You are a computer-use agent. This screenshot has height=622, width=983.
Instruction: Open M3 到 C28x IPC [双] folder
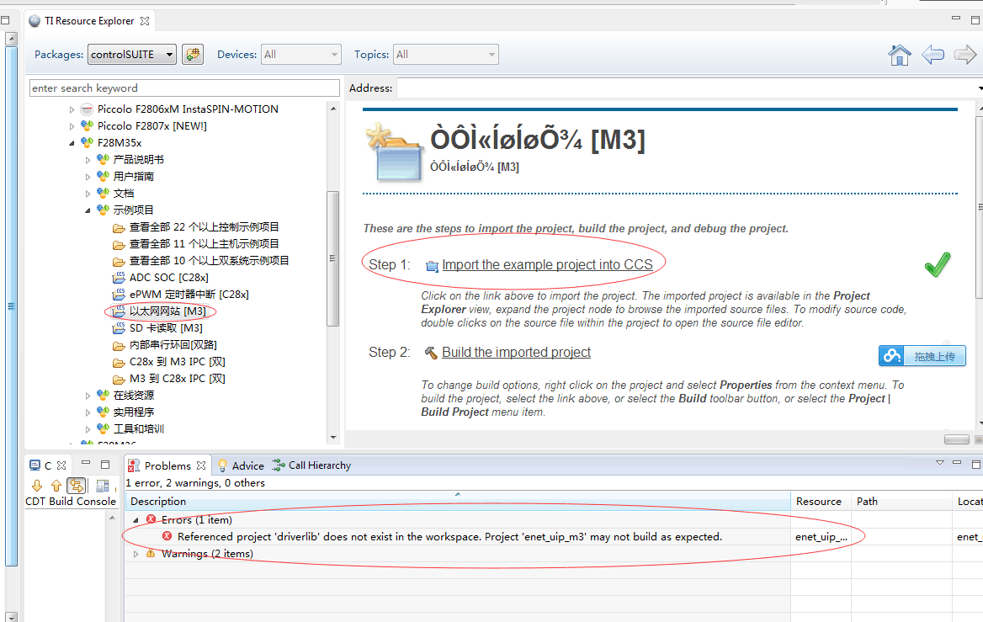click(x=177, y=379)
